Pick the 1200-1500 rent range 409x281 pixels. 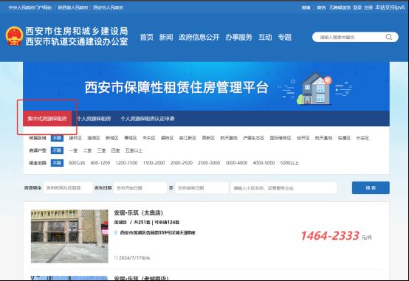pos(126,163)
